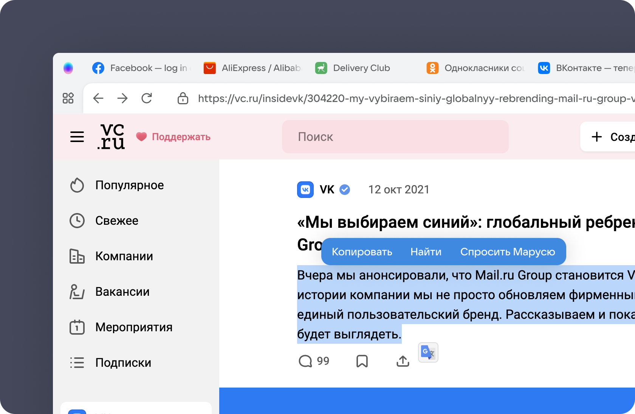
Task: Switch to the AliExpress / Alibaba tab
Action: 252,68
